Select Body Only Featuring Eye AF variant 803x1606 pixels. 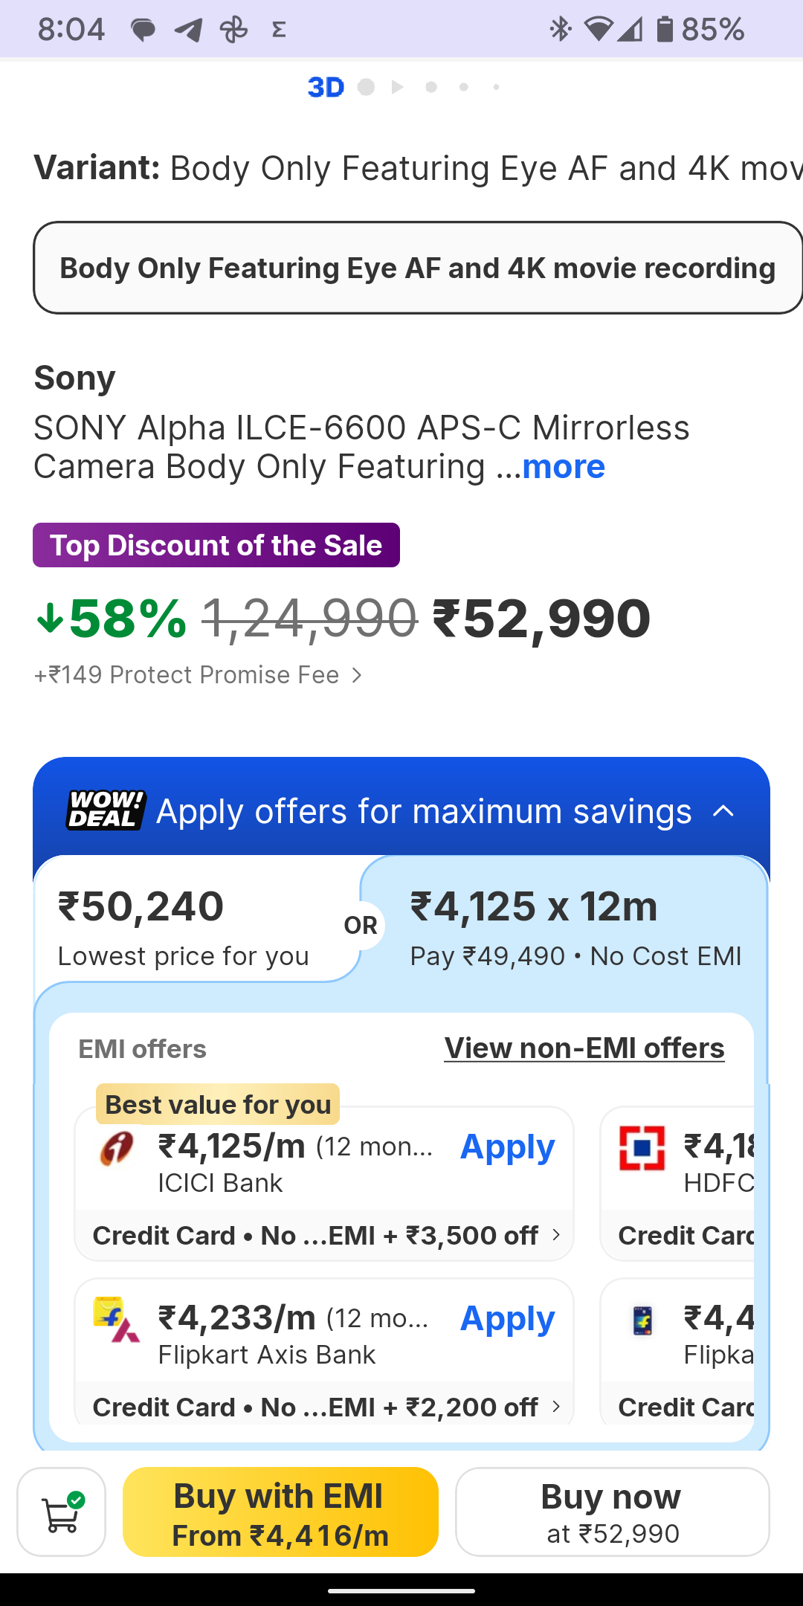[x=417, y=268]
